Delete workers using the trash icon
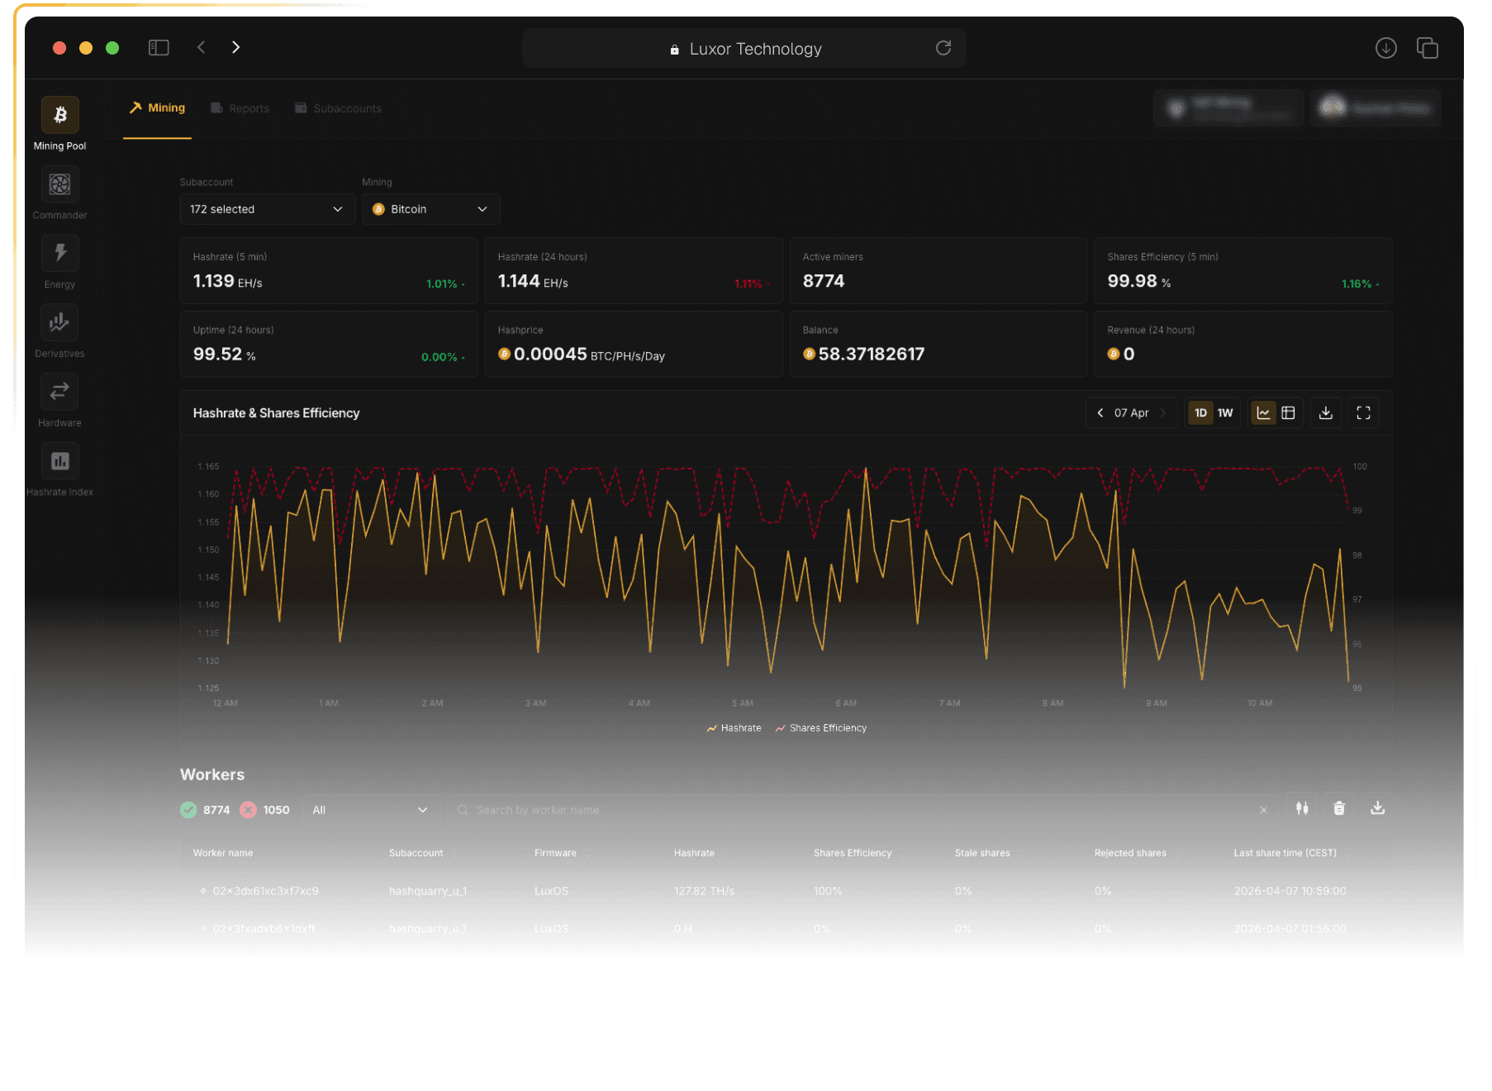Image resolution: width=1492 pixels, height=1091 pixels. click(x=1339, y=808)
